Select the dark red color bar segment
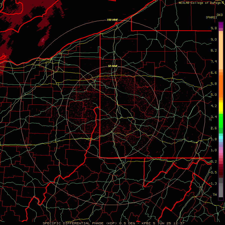This screenshot has width=225, height=225. (x=221, y=169)
